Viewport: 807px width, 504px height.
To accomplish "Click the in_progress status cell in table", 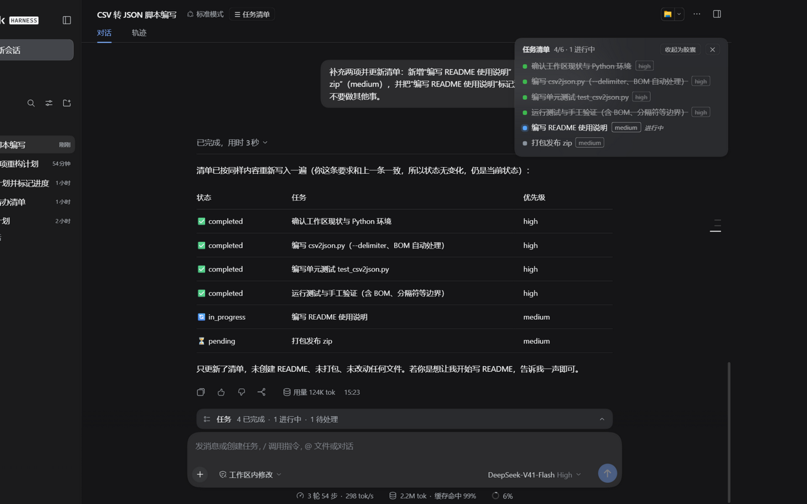I will click(221, 317).
